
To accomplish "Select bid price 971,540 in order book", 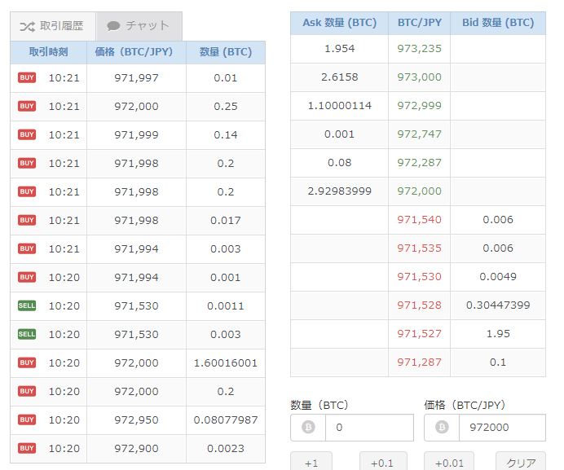I will (420, 219).
